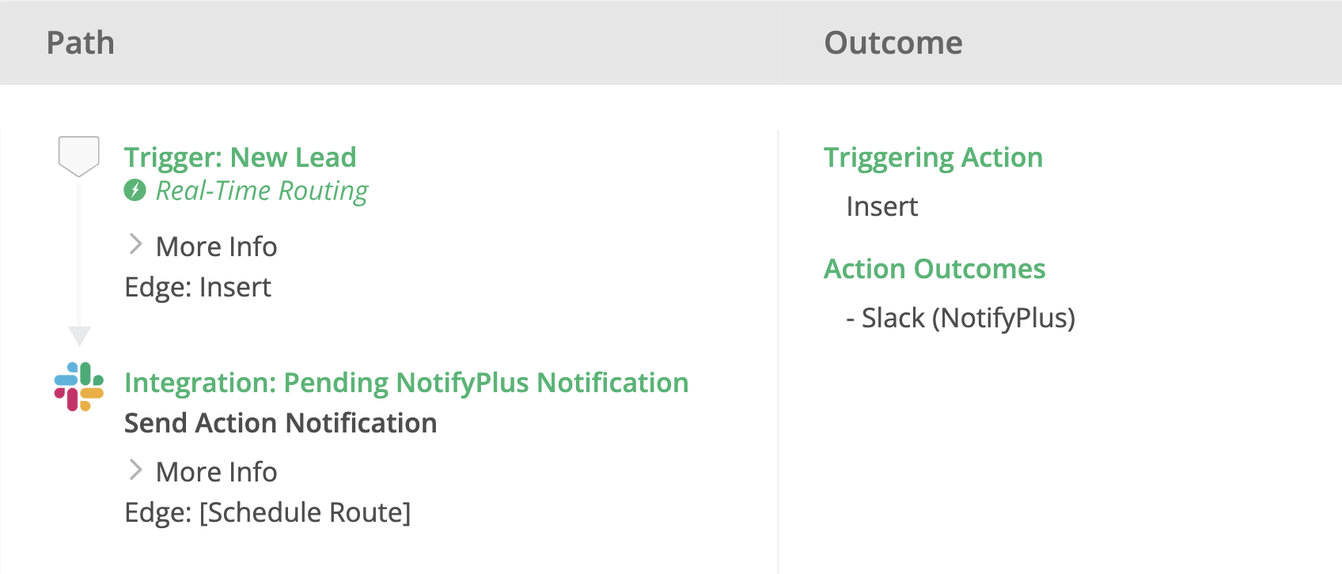Screen dimensions: 1342x574
Task: Click the Action Outcomes heading
Action: click(x=934, y=269)
